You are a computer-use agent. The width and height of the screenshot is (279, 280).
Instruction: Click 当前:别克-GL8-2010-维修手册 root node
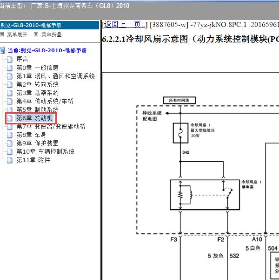tap(47, 50)
